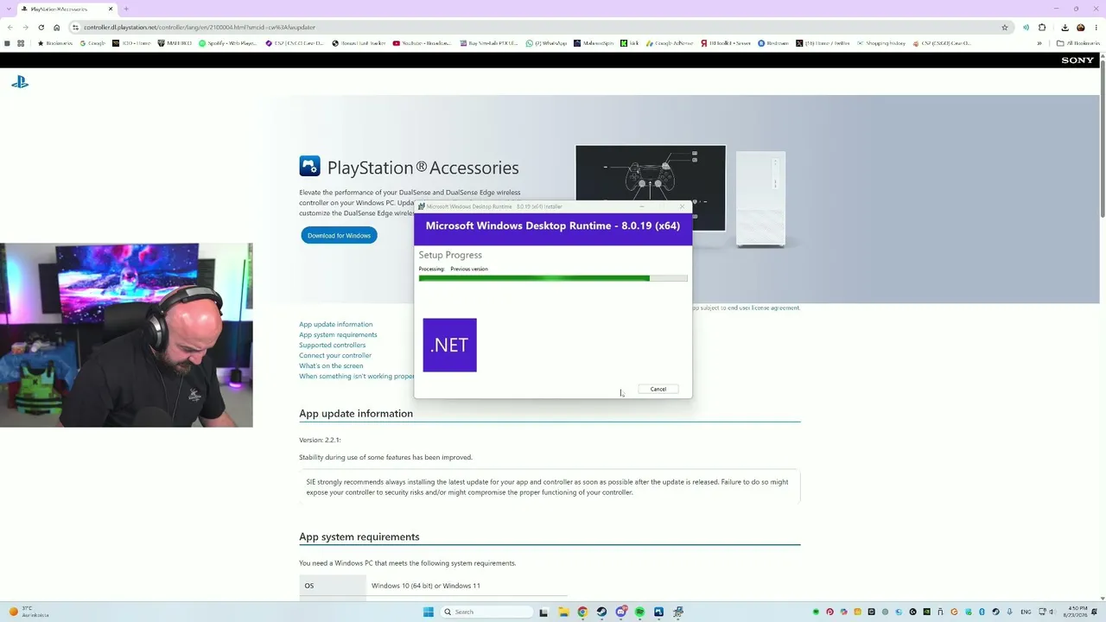Open the weather widget on the taskbar
This screenshot has height=622, width=1106.
pos(28,612)
